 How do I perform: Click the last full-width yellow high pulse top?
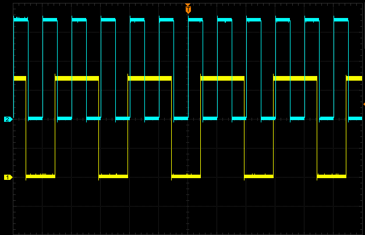tap(295, 78)
